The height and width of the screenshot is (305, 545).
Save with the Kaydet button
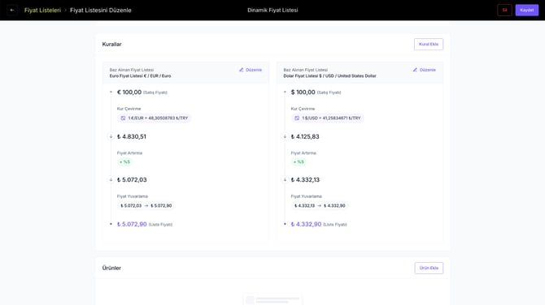(526, 10)
